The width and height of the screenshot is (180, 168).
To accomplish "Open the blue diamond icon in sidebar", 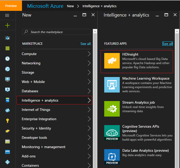I will click(x=8, y=162).
